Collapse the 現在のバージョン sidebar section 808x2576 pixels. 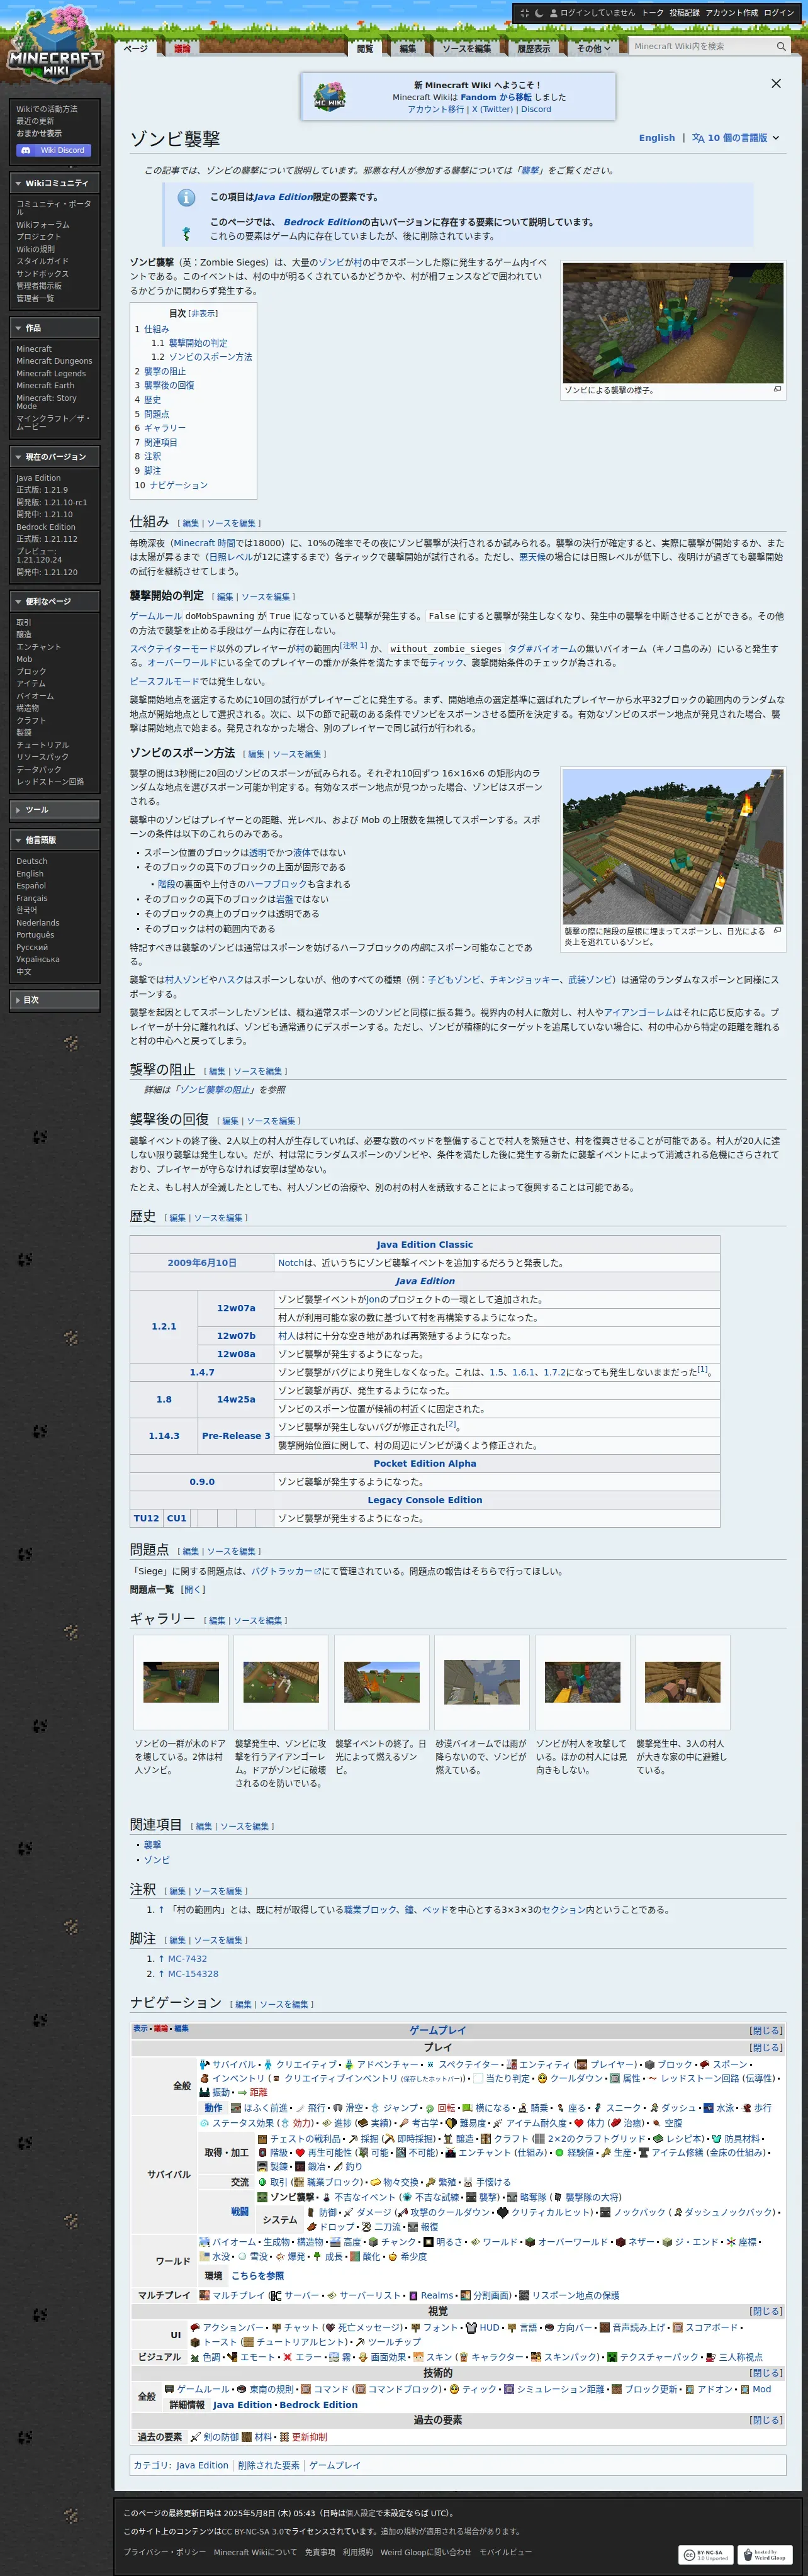tap(55, 457)
